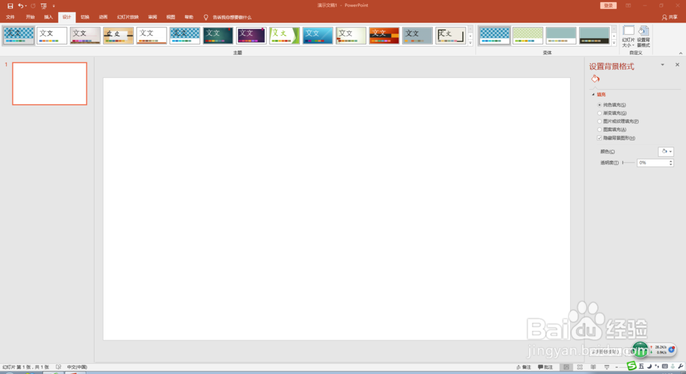This screenshot has width=686, height=374.
Task: Open the 帮助 (Help) tab
Action: [x=189, y=17]
